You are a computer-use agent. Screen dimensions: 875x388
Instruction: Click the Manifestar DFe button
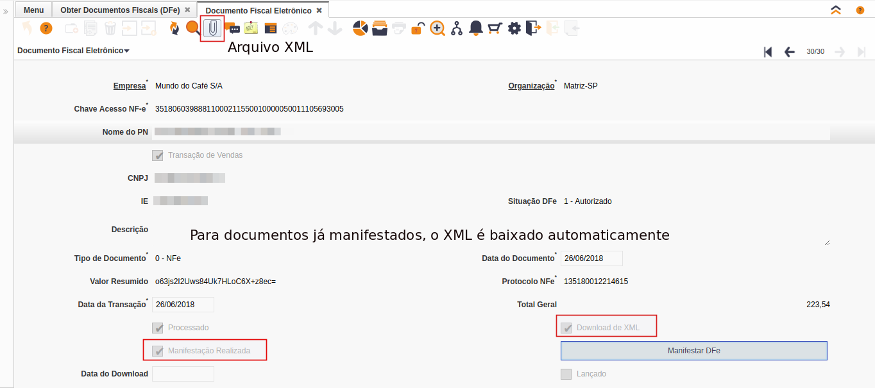click(694, 351)
